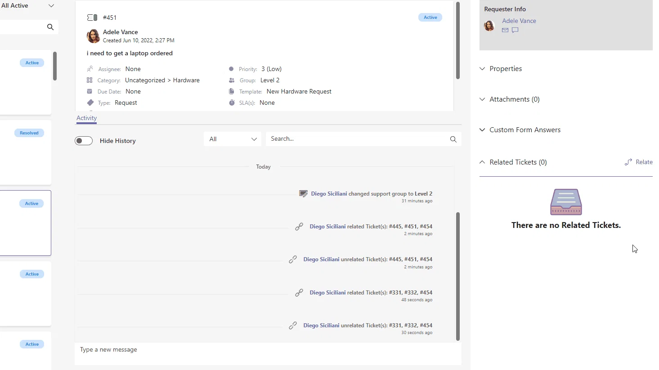Click Adele Vance's avatar in Requester Info
The image size is (659, 370).
click(489, 26)
